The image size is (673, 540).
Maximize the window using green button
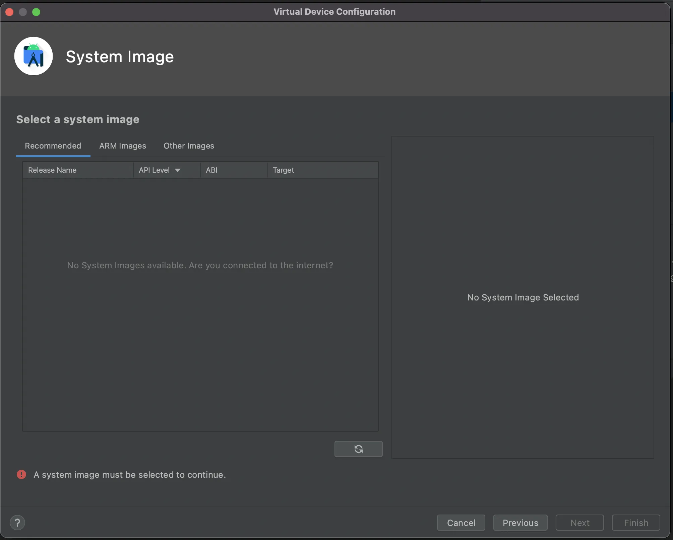[x=36, y=12]
